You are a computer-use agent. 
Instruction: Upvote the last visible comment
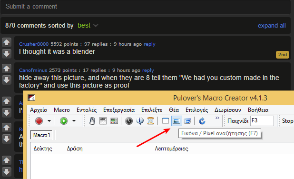tap(7, 160)
